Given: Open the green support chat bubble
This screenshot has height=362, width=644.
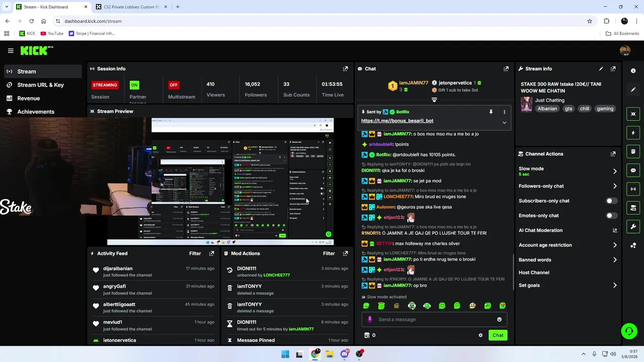Looking at the screenshot, I should click(x=628, y=331).
